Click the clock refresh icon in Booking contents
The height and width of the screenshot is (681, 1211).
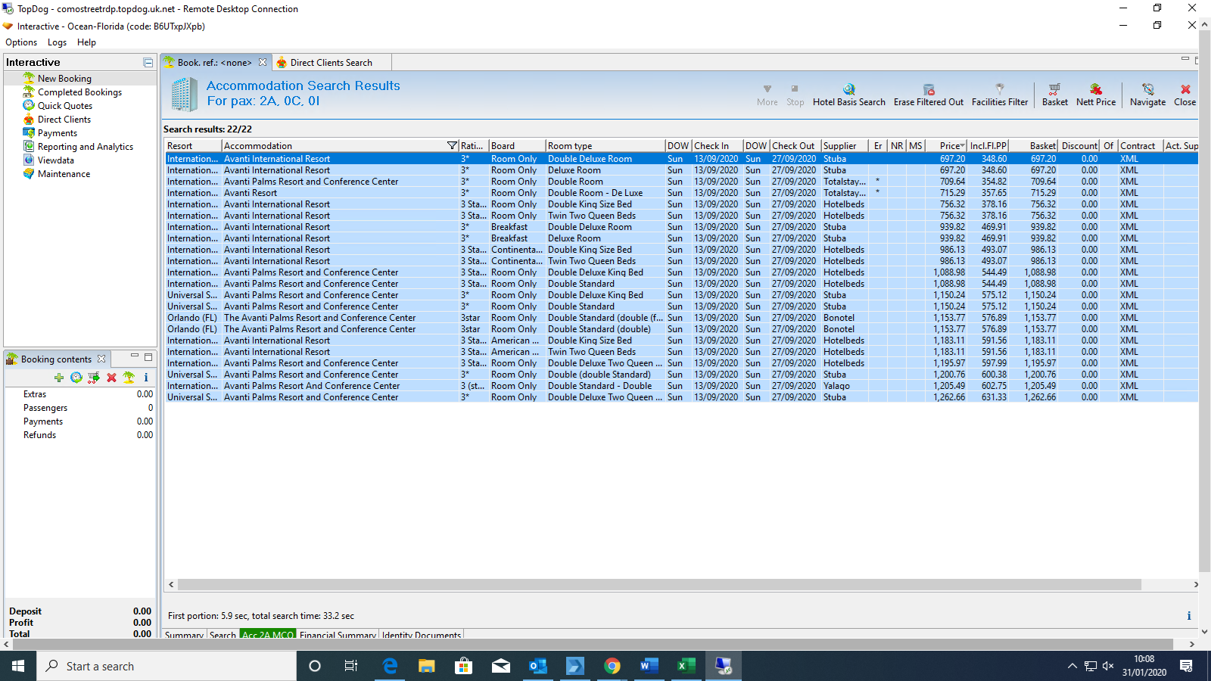pyautogui.click(x=76, y=378)
